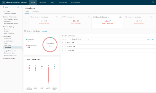Expand the 4 Hours alert group

tap(63, 47)
